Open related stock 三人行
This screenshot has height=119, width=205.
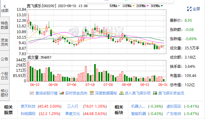72,106
